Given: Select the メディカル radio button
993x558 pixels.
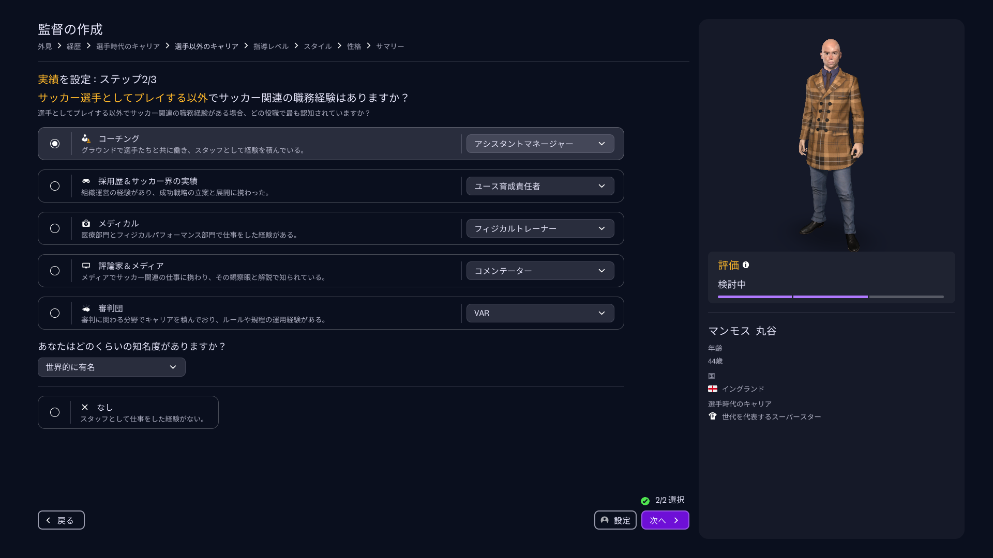Looking at the screenshot, I should click(x=55, y=228).
